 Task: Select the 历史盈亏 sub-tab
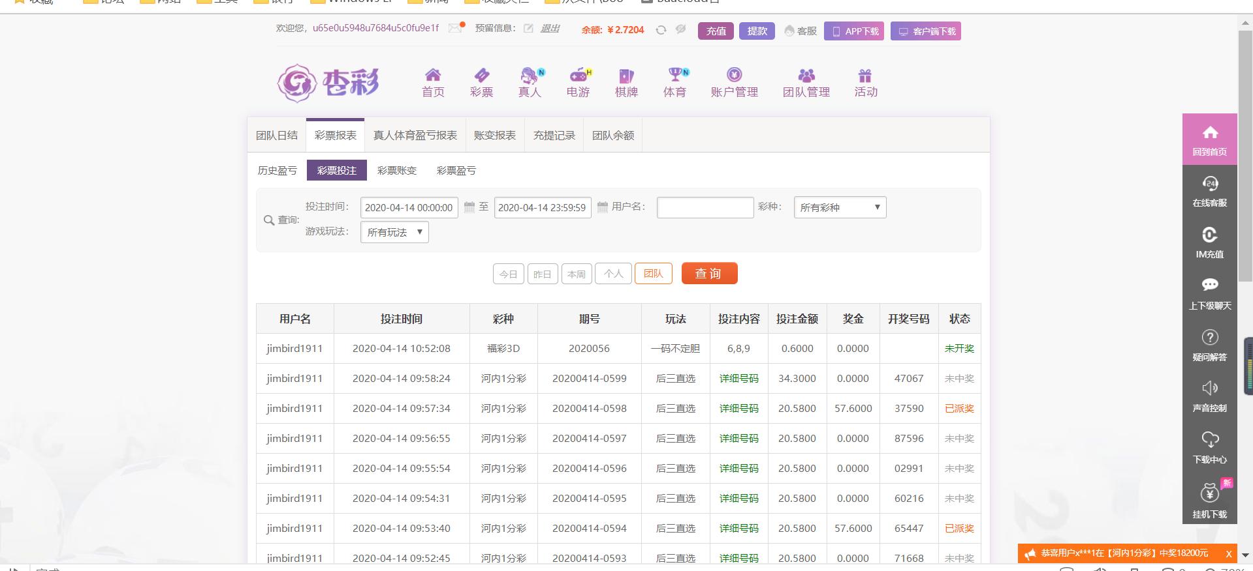pos(277,170)
